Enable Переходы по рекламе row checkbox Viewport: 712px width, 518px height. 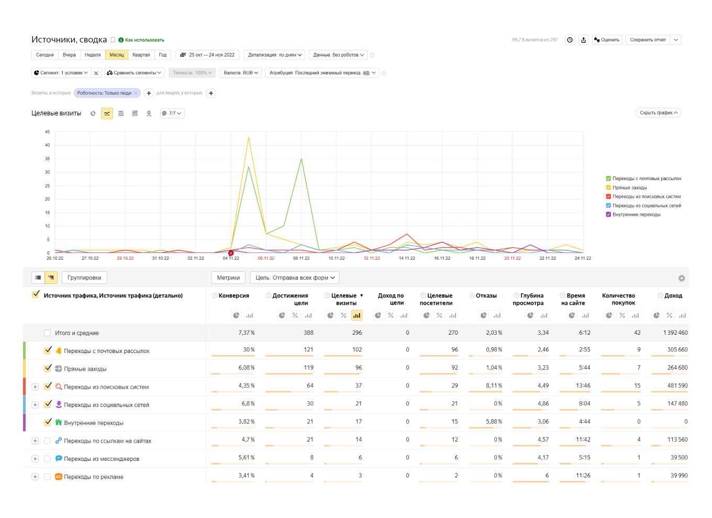(x=48, y=477)
